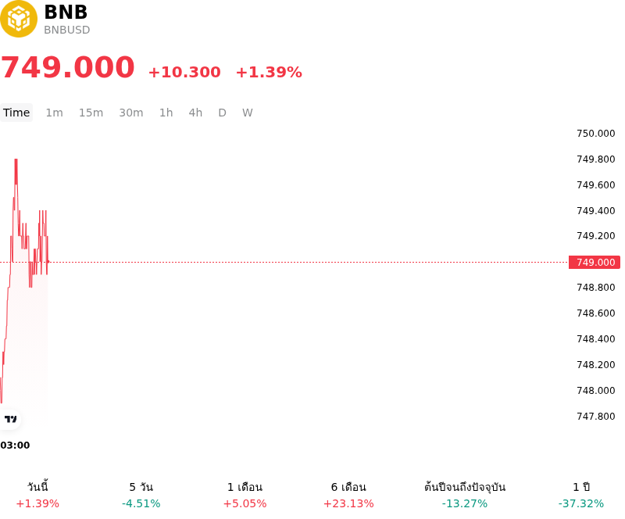Screen dimensions: 625x519
Task: Open the BNB symbol title link
Action: (66, 12)
